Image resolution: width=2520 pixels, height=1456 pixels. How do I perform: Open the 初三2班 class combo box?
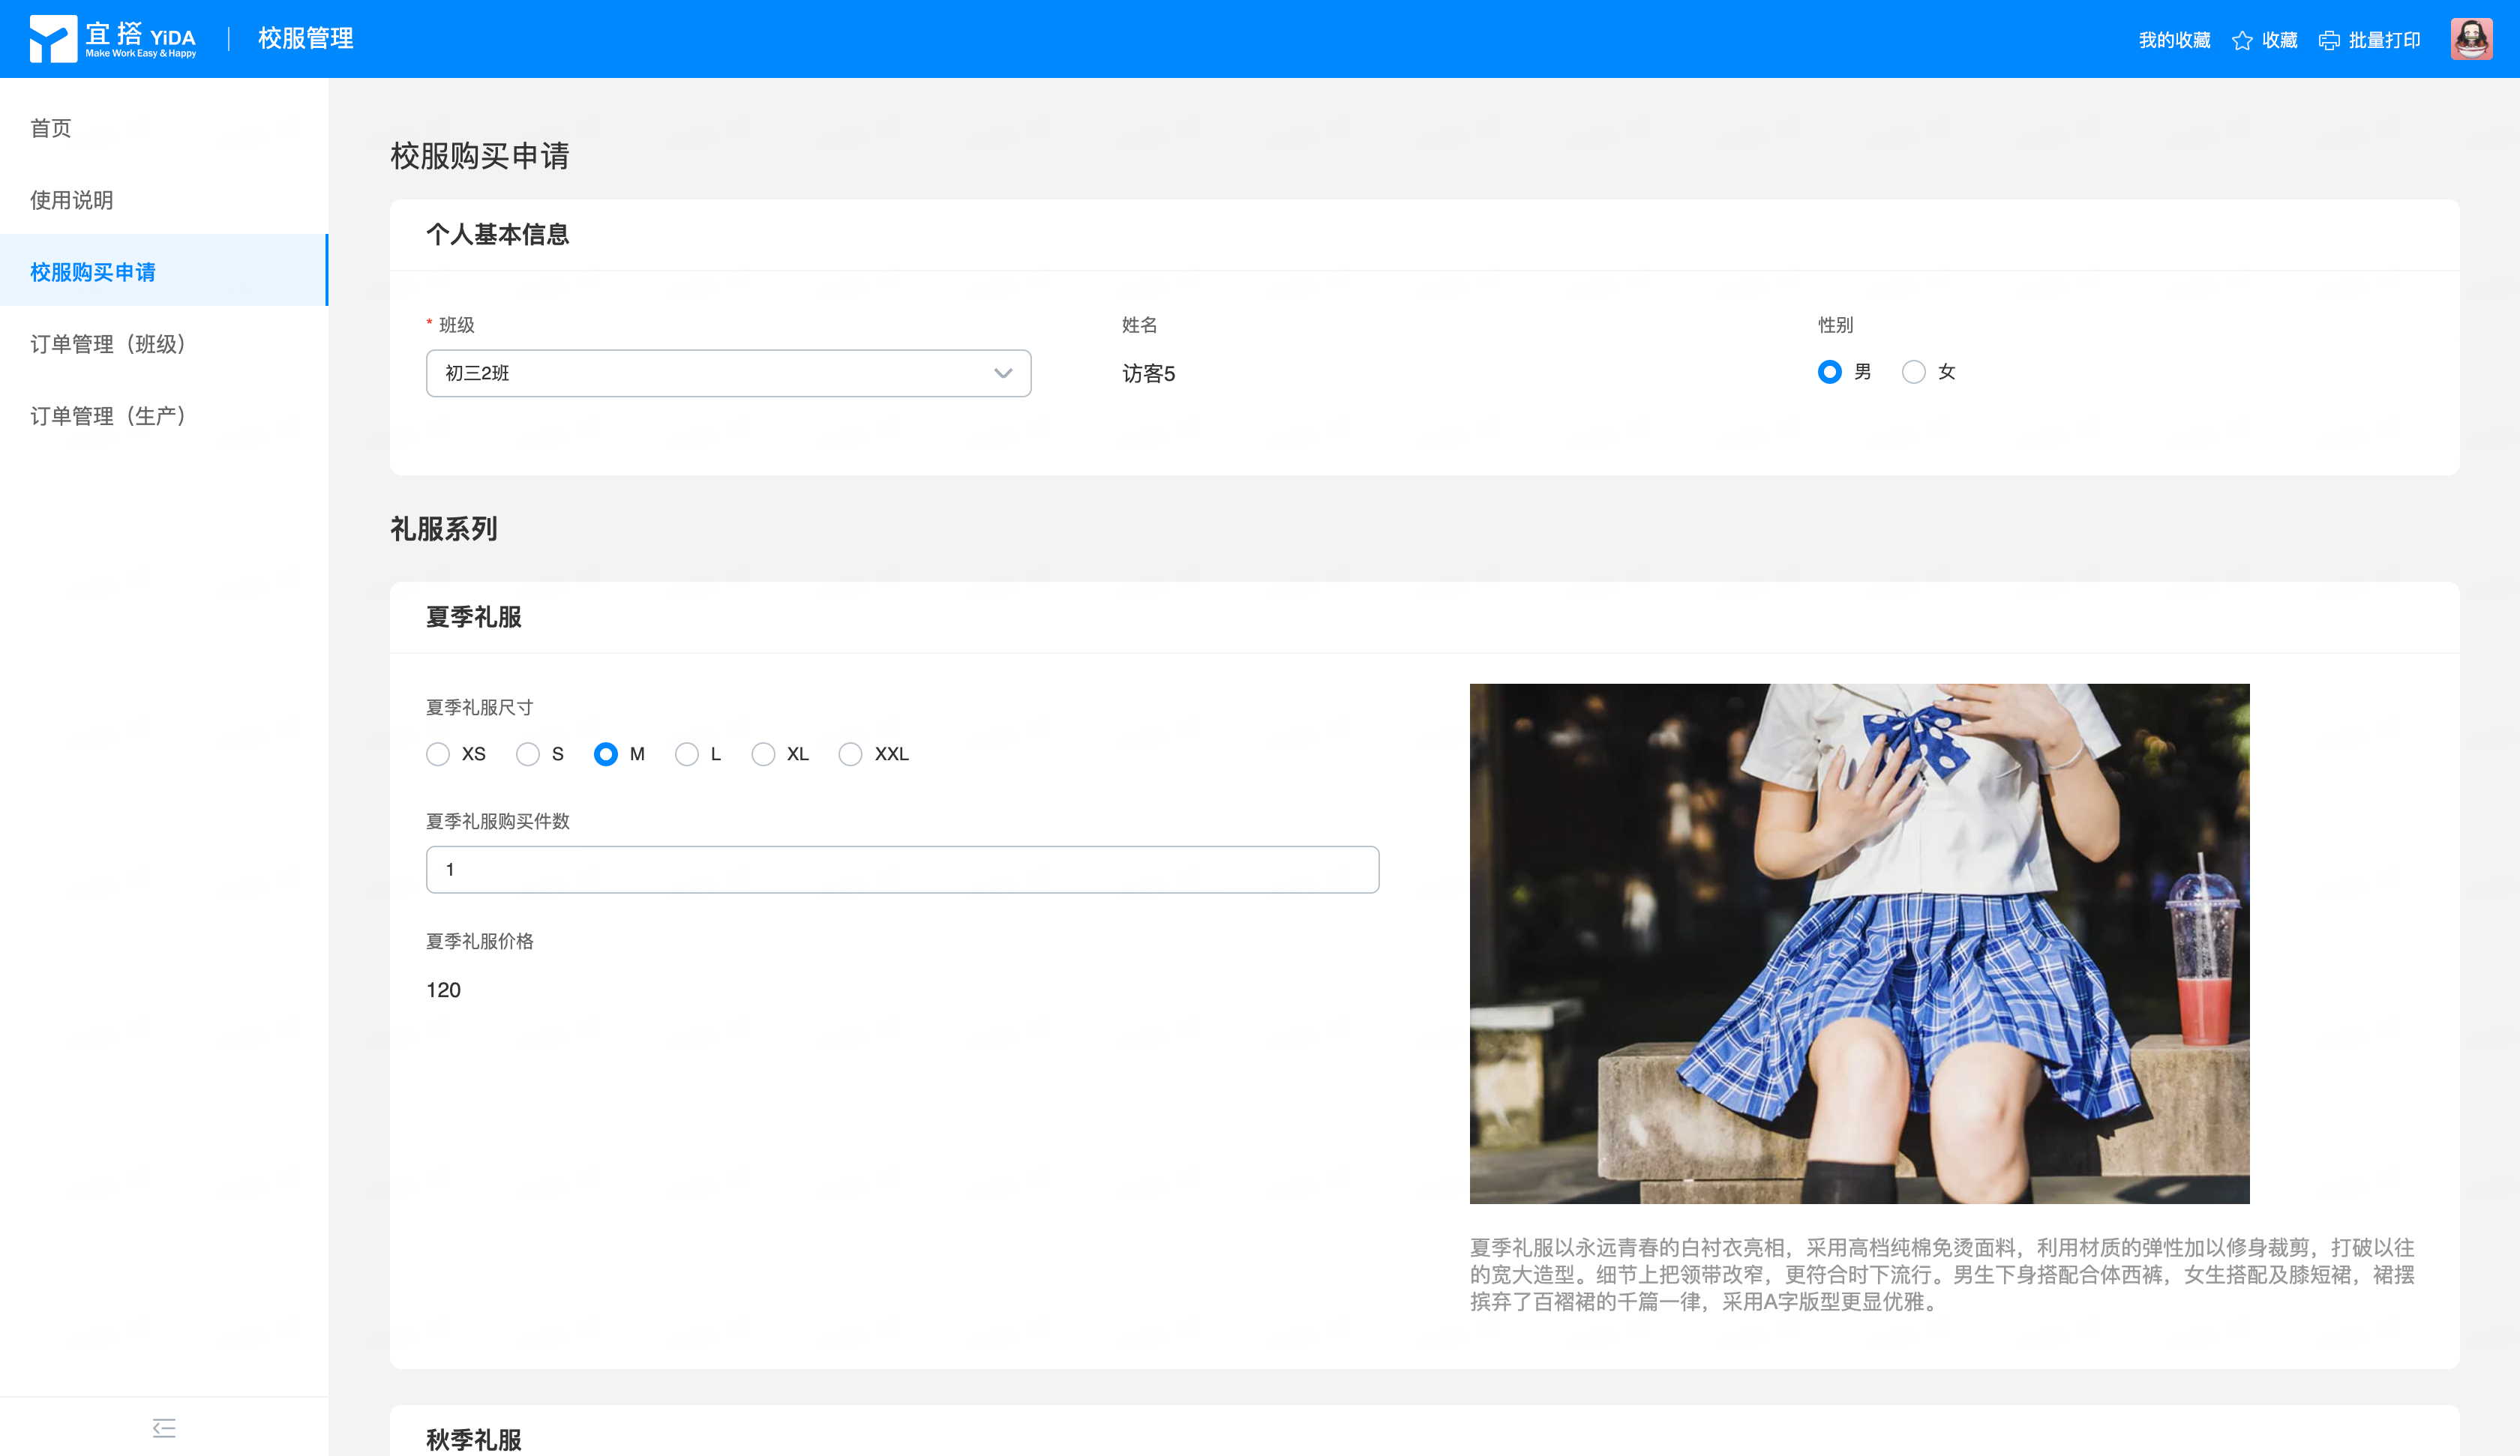(x=700, y=373)
